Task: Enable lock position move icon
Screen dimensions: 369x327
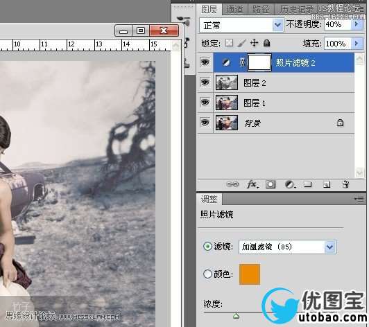Action: pyautogui.click(x=254, y=43)
